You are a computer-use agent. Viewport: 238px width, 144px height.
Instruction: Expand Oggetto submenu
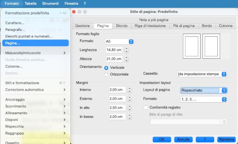tap(36, 142)
